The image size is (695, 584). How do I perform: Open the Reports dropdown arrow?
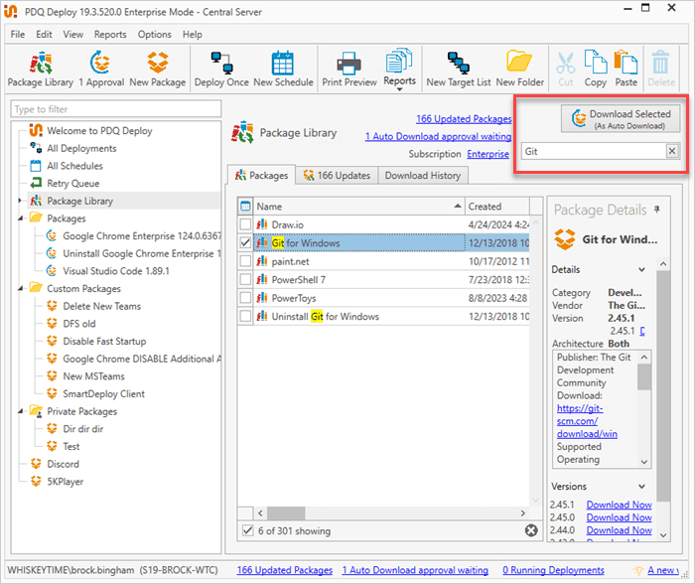pyautogui.click(x=399, y=89)
